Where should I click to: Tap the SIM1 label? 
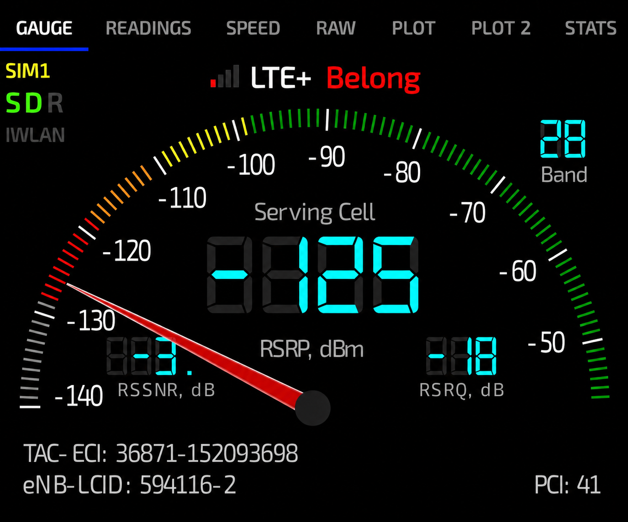pyautogui.click(x=27, y=71)
